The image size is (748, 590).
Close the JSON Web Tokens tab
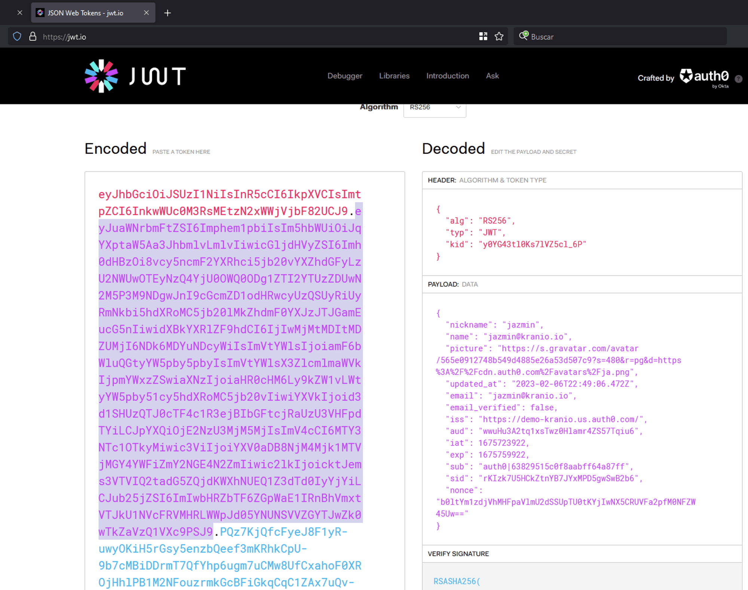click(146, 13)
